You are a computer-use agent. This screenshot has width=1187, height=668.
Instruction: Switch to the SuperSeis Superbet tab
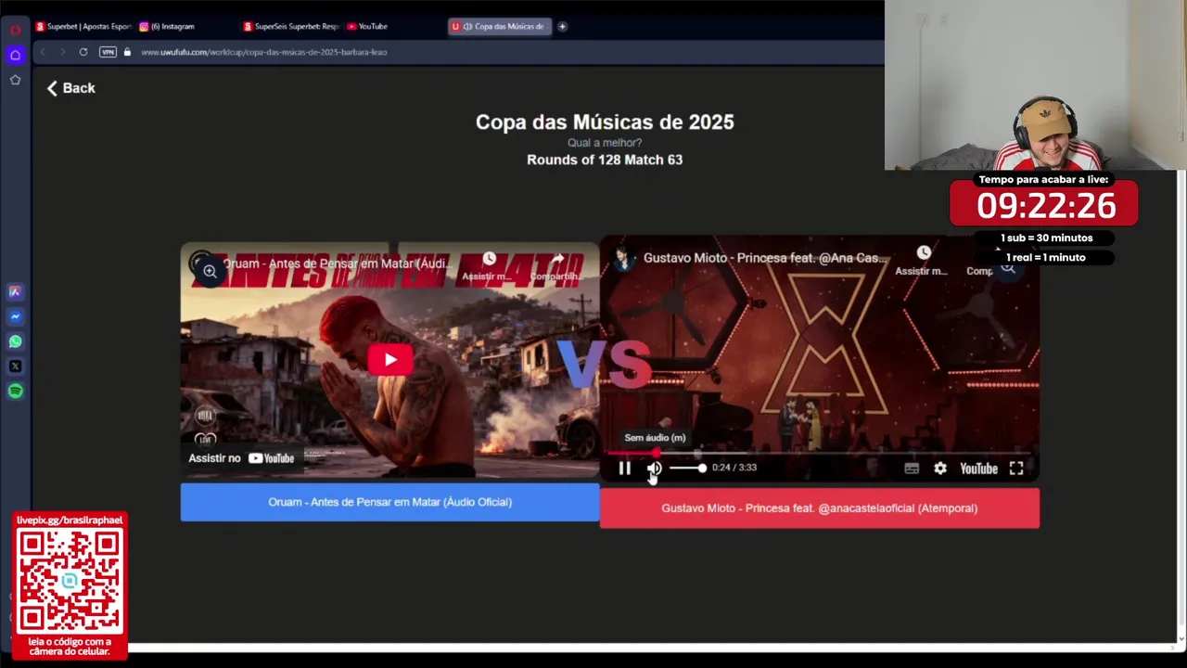pos(291,26)
